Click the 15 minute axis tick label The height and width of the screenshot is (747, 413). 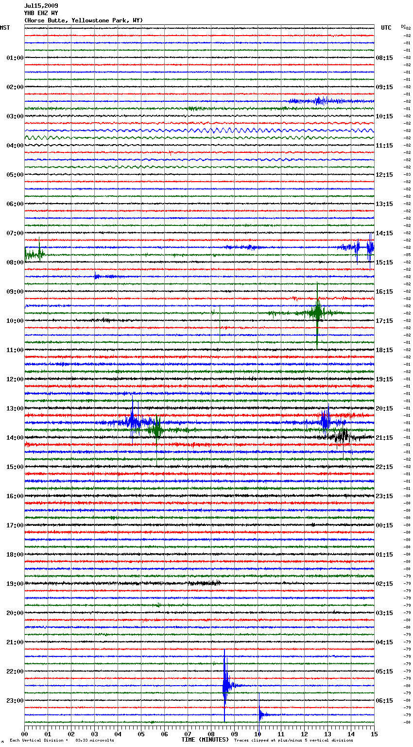pyautogui.click(x=374, y=734)
